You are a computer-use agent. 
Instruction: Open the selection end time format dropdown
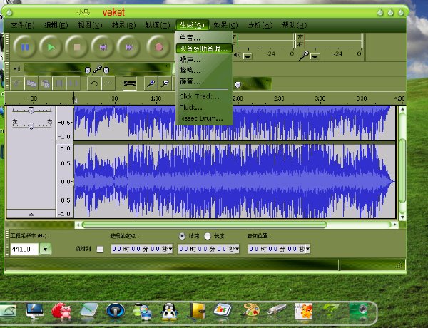pos(238,249)
